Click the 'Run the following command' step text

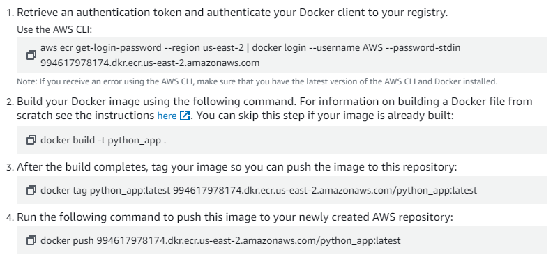pos(235,217)
